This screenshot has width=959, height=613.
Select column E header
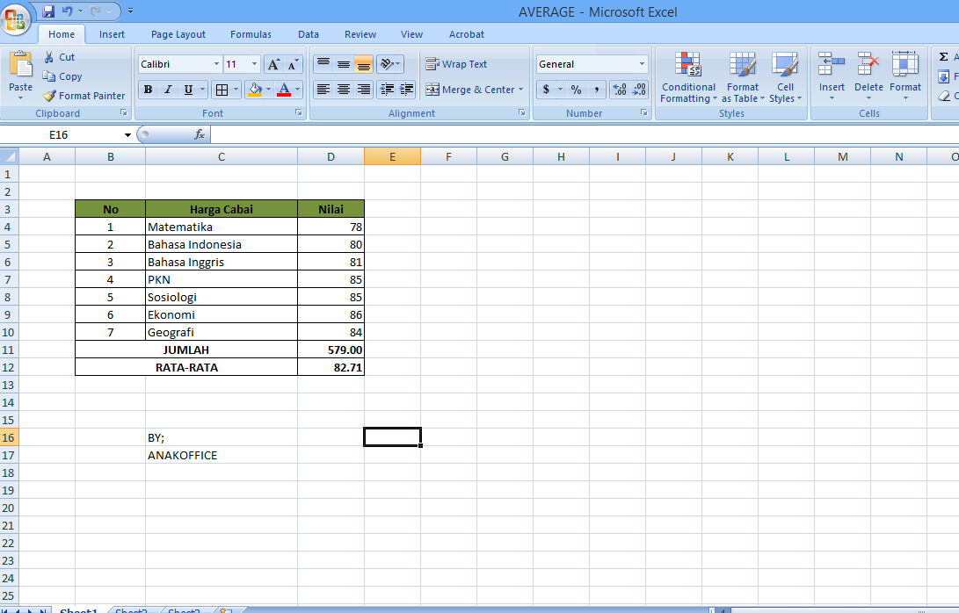click(x=392, y=156)
